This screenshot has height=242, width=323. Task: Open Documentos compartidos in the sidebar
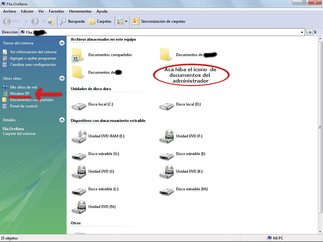pyautogui.click(x=32, y=100)
